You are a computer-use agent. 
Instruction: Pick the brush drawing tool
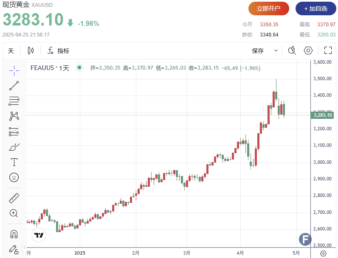click(x=14, y=147)
